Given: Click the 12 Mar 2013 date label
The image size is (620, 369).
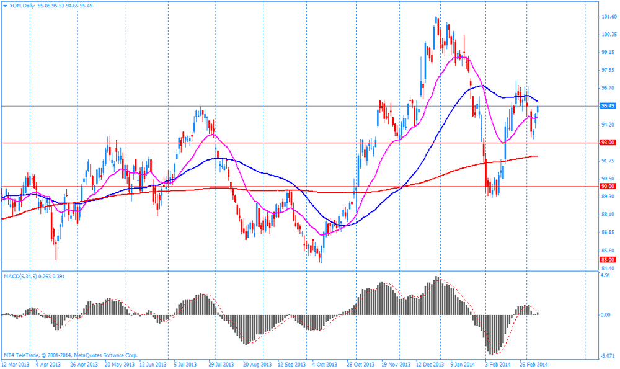Looking at the screenshot, I should click(x=15, y=364).
